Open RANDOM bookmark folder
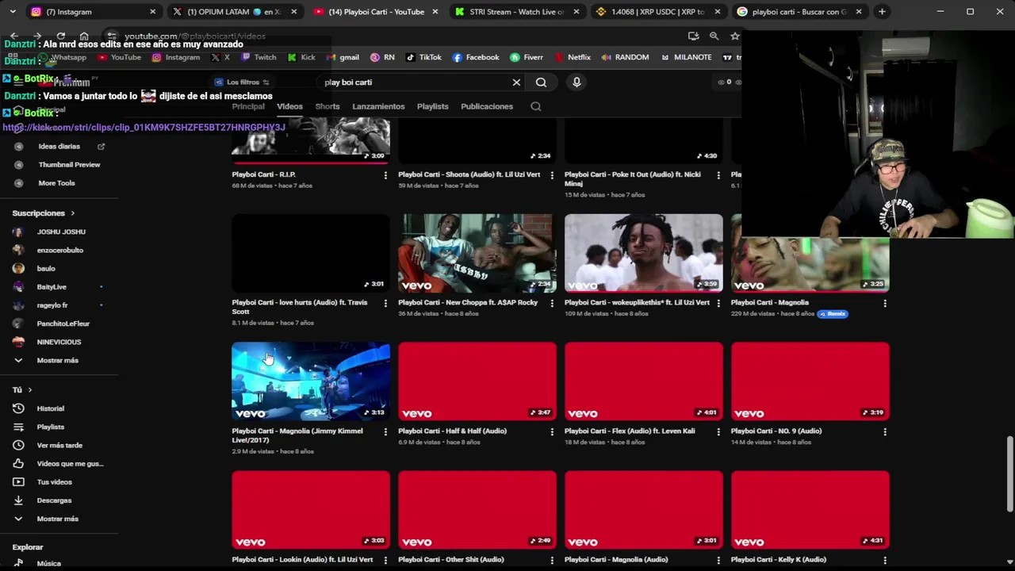 pos(625,57)
